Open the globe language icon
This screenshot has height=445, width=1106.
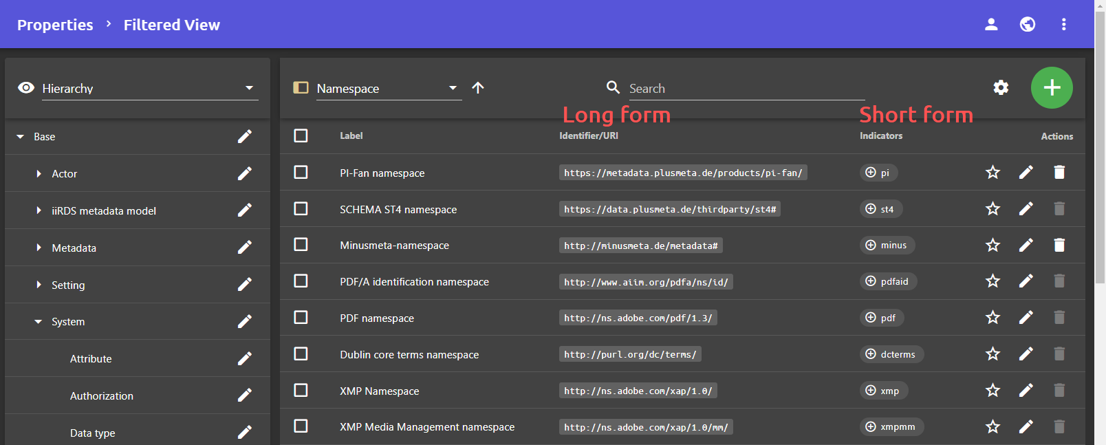[x=1028, y=25]
